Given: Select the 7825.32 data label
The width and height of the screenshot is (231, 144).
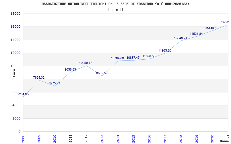Looking at the screenshot, I should pos(39,77).
